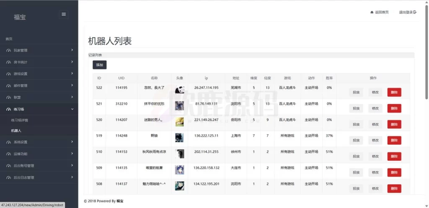Open 系统设置 menu label
Viewport: 429px width, 208px height.
point(21,142)
